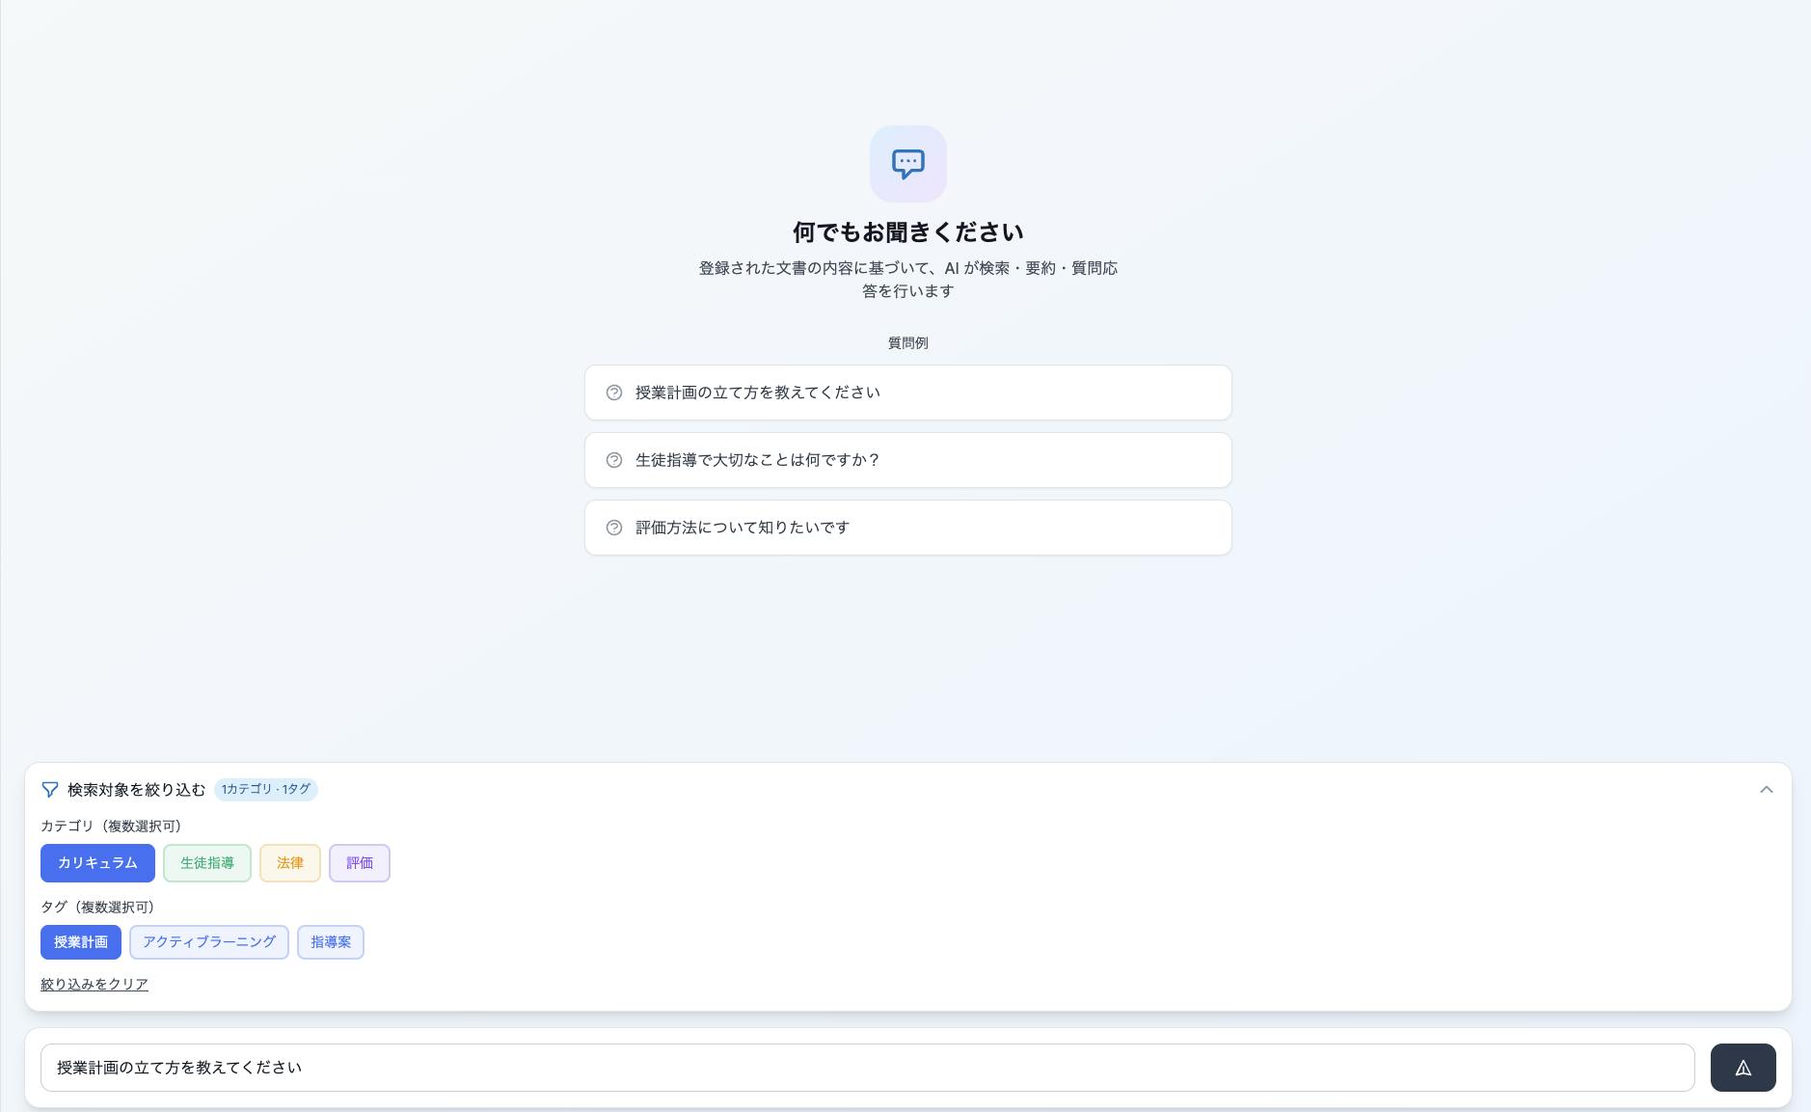Collapse the filter panel with chevron
1811x1112 pixels.
coord(1766,790)
